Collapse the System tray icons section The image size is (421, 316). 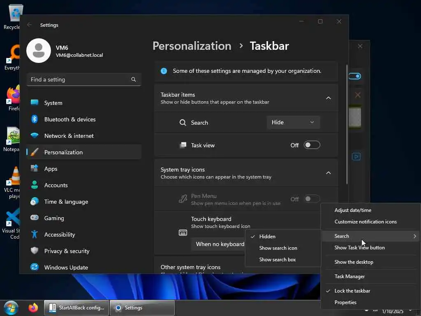328,173
